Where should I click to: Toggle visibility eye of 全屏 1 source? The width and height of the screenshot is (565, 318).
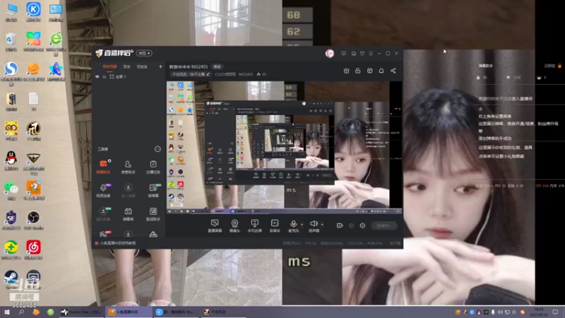[x=97, y=77]
